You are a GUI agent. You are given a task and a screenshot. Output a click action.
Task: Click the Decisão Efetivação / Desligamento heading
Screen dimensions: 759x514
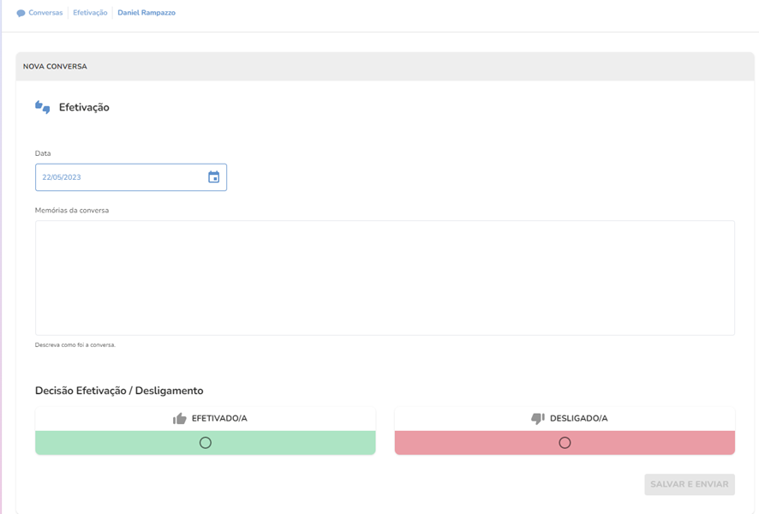pos(119,391)
